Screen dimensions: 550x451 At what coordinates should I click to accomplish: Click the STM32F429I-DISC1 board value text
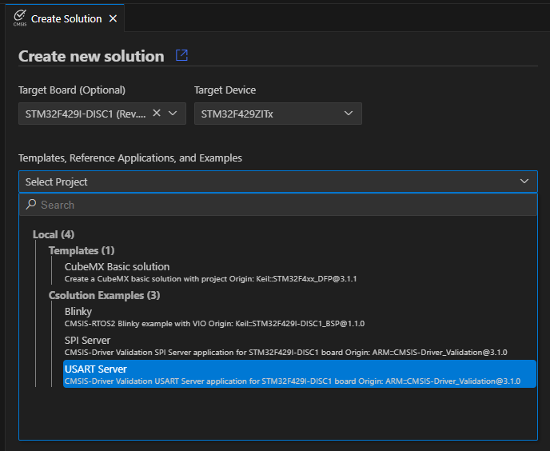(86, 114)
